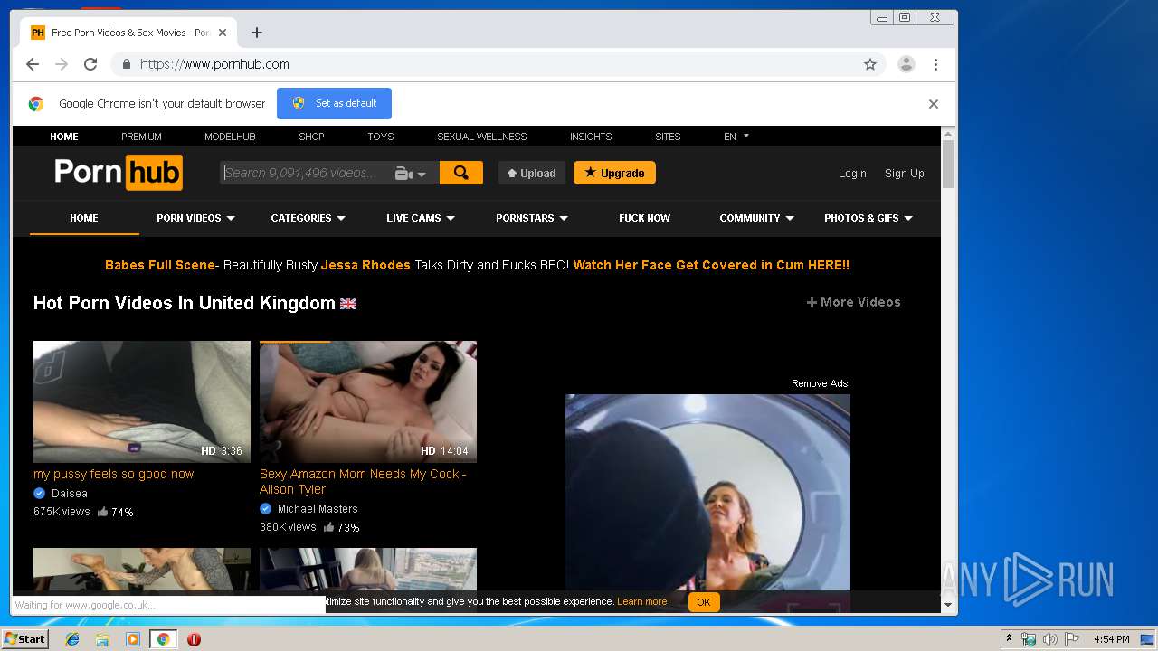Open INSIGHTS in the top bar

pyautogui.click(x=591, y=137)
